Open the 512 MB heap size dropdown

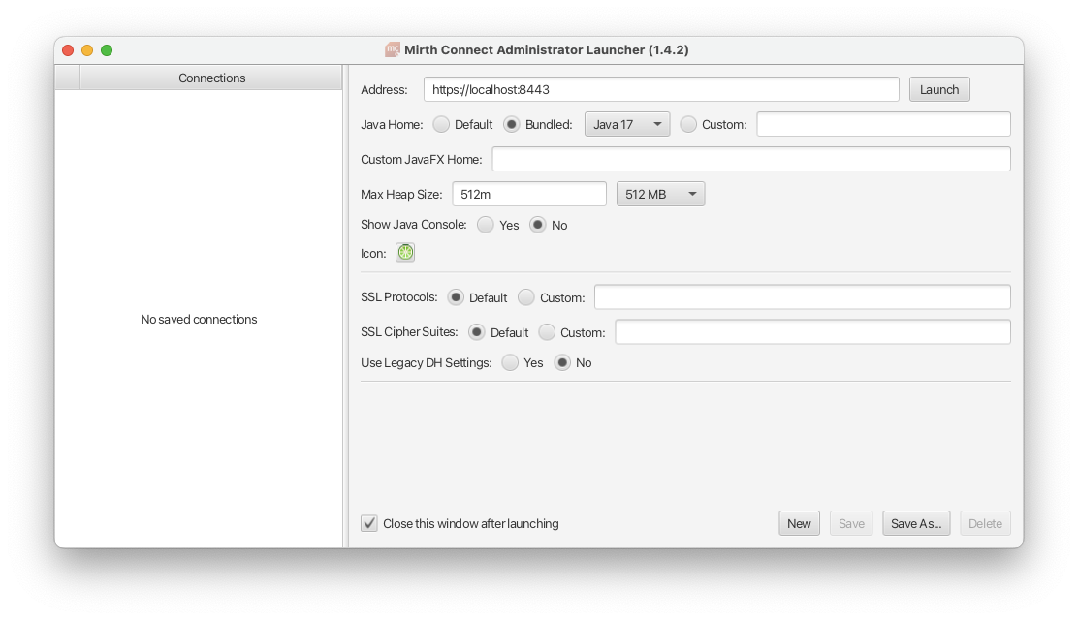(660, 193)
